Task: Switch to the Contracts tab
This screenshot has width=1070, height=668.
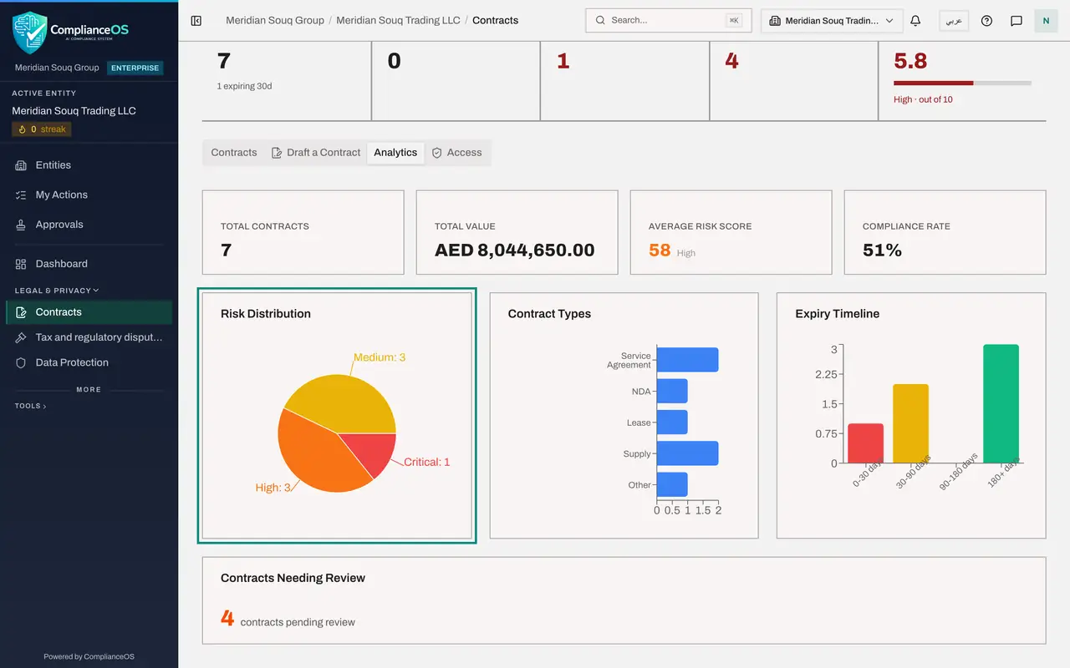Action: click(234, 153)
